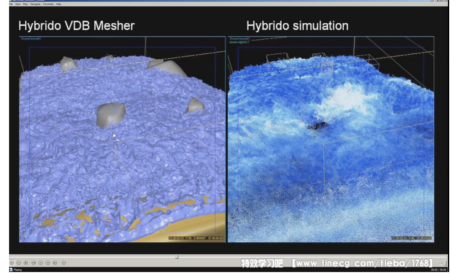The height and width of the screenshot is (274, 455).
Task: Click the Pause button in player controls
Action: (19, 262)
